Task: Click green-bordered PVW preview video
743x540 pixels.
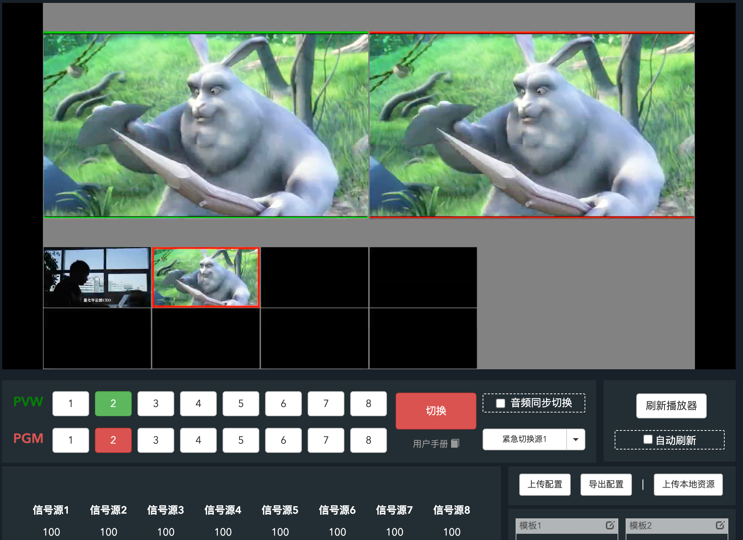Action: [206, 125]
